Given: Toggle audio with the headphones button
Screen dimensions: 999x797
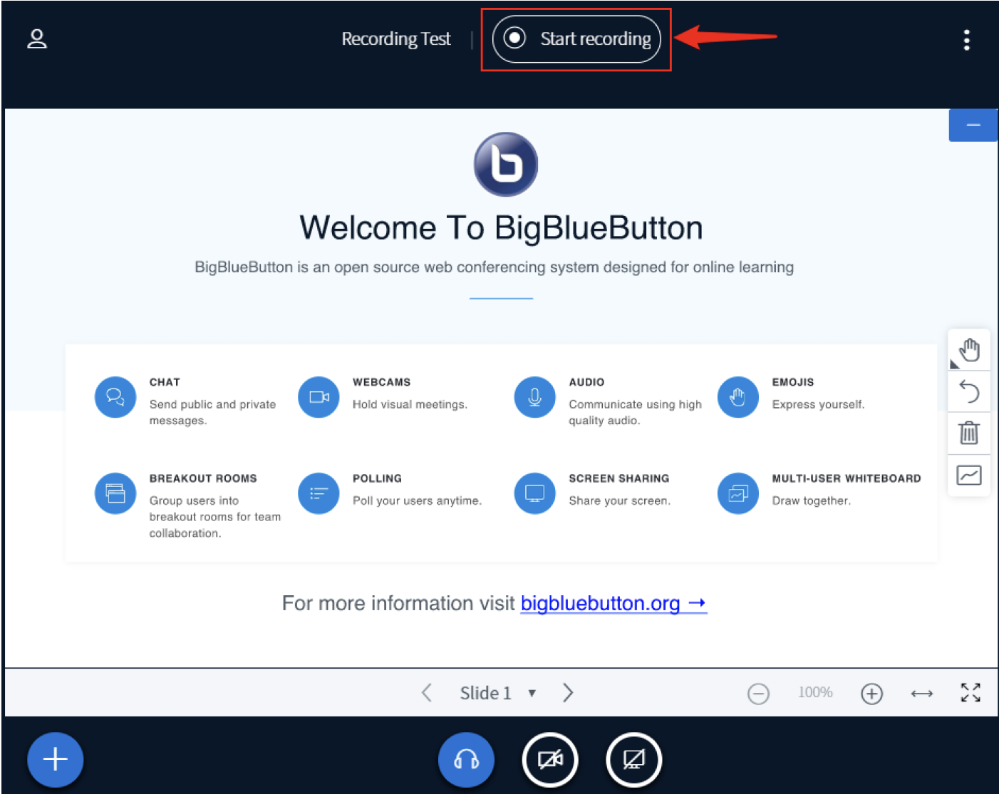Looking at the screenshot, I should click(x=466, y=760).
